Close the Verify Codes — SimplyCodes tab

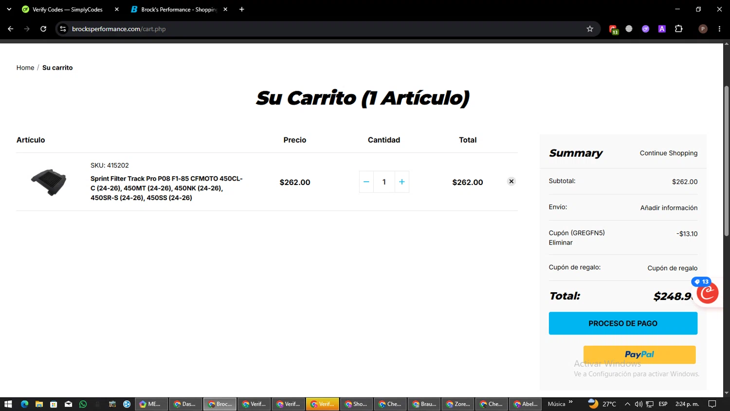[117, 9]
